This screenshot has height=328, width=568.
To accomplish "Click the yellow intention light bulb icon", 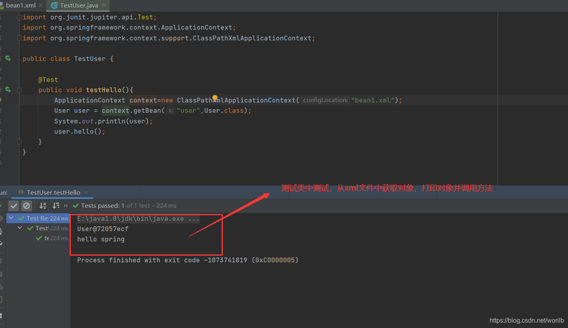I will [x=215, y=98].
